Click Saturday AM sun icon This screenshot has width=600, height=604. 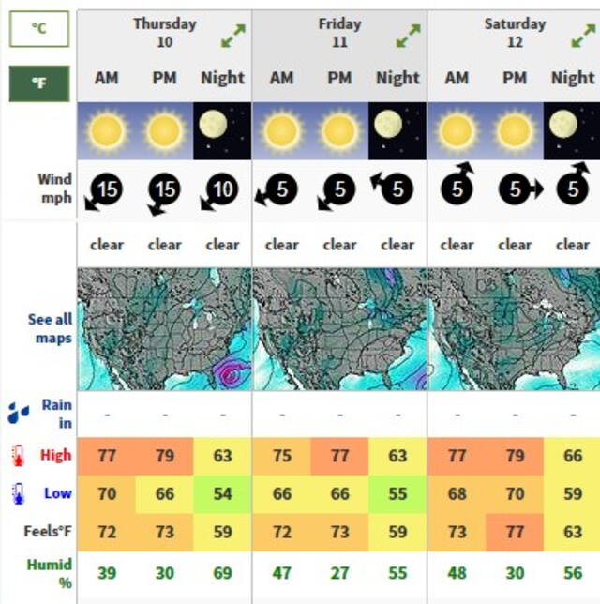457,131
